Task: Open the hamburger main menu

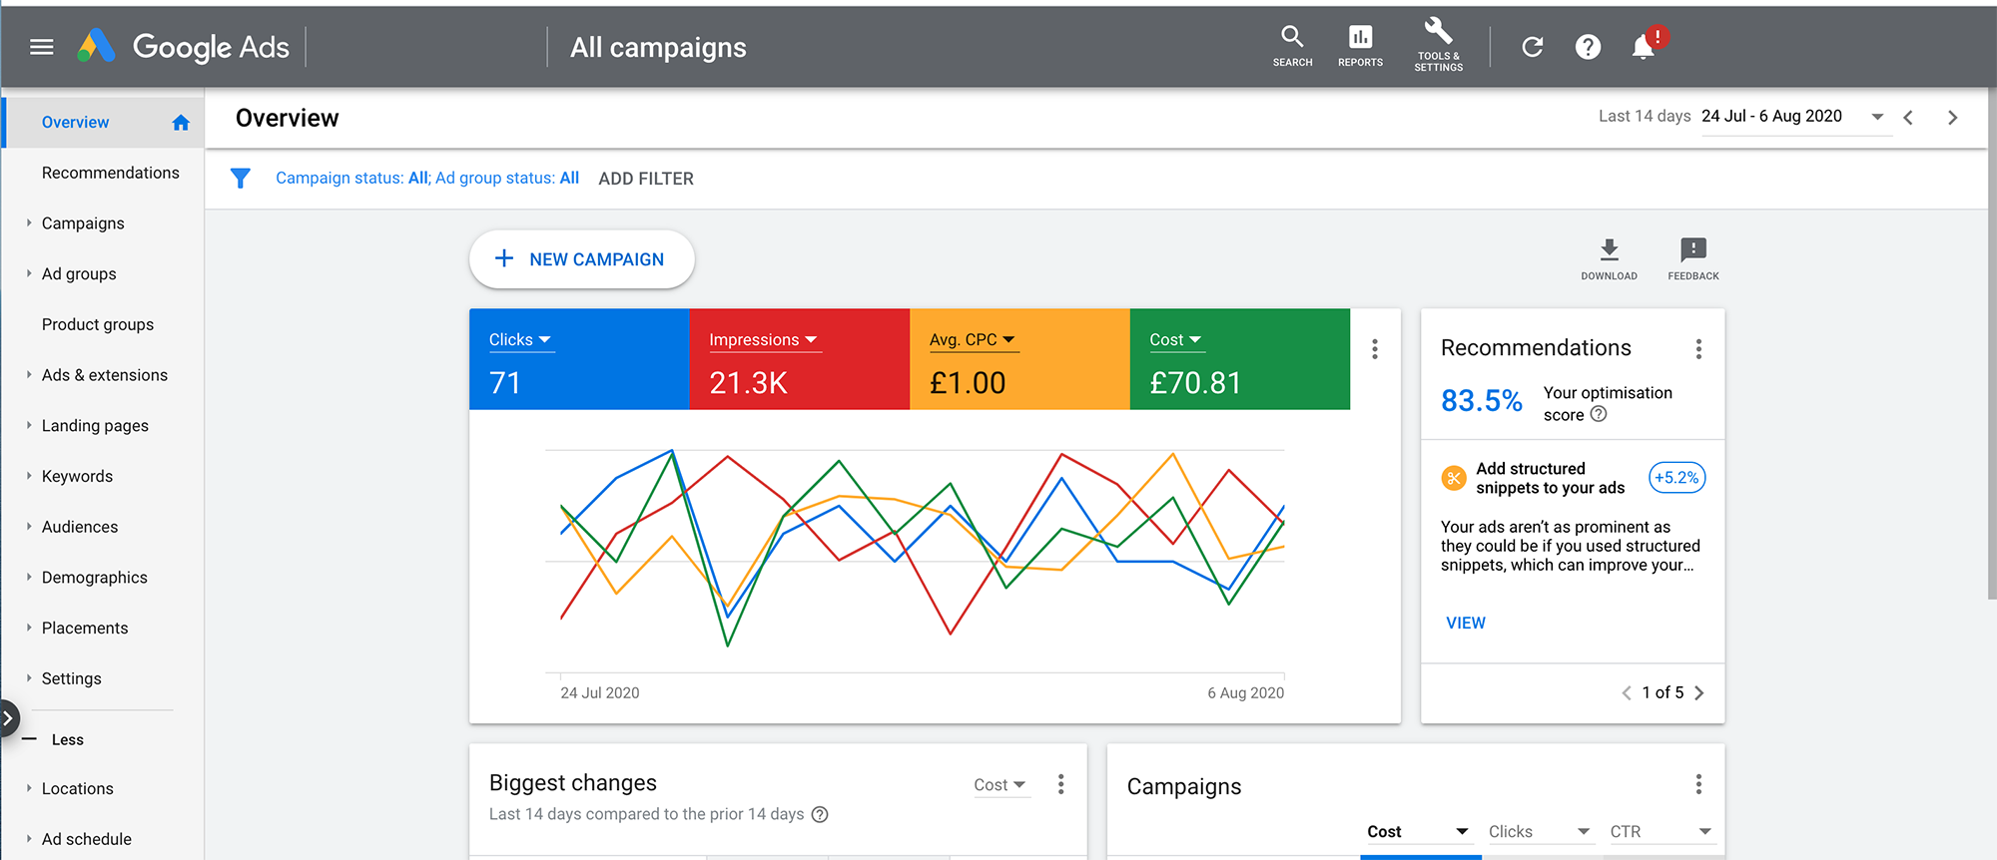Action: 41,47
